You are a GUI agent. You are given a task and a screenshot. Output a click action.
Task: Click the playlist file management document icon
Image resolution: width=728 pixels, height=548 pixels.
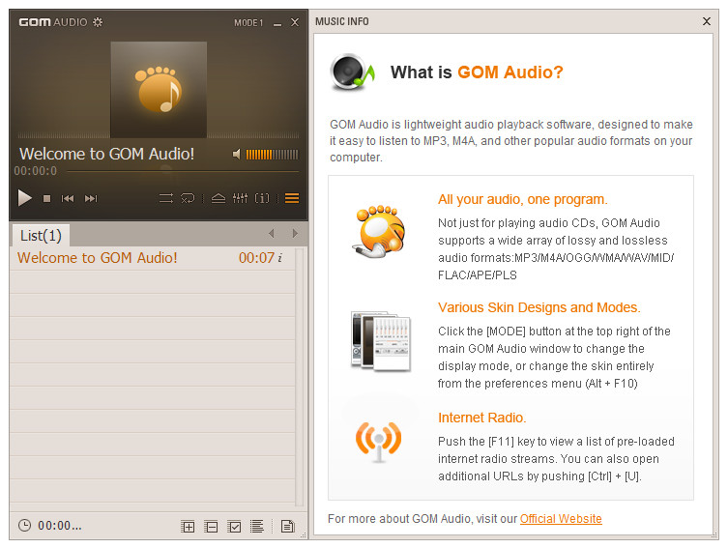287,526
